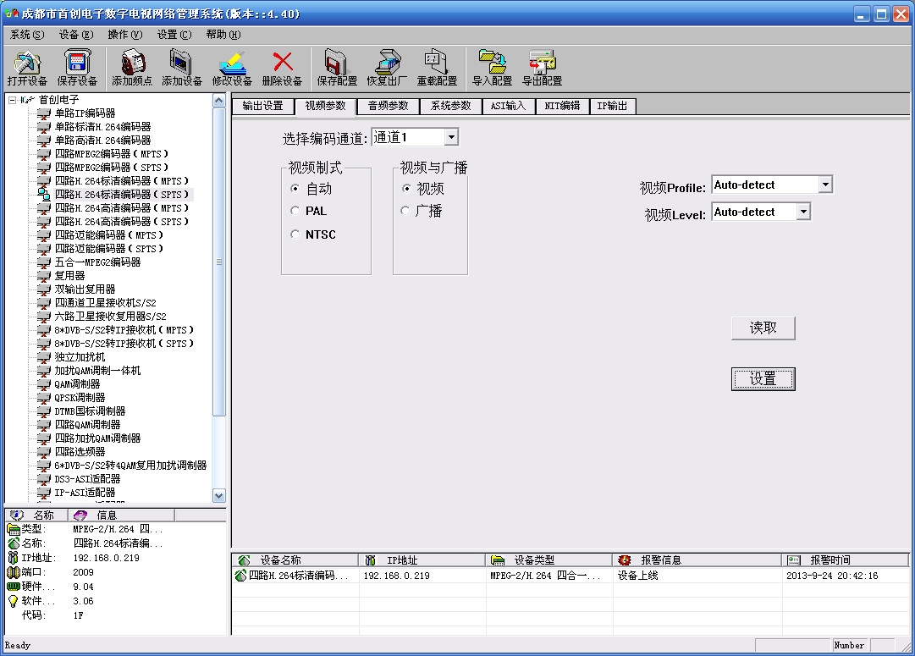Click status icon of 四路H.264标清编码 alarm row
The width and height of the screenshot is (915, 656).
240,576
